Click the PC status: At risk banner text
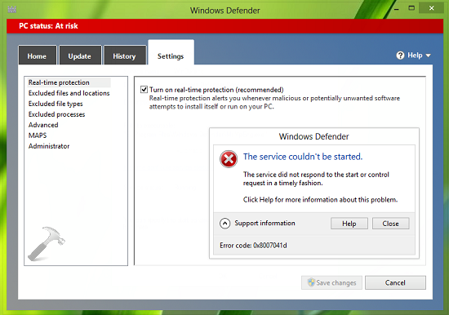The width and height of the screenshot is (449, 315). click(x=48, y=26)
